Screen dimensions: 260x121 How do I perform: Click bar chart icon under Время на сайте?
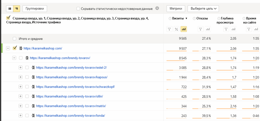256,29
